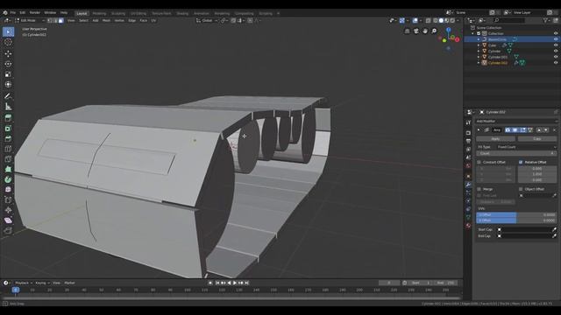Expand the Cylinder.001 tree item
The height and width of the screenshot is (315, 561).
[x=479, y=57]
